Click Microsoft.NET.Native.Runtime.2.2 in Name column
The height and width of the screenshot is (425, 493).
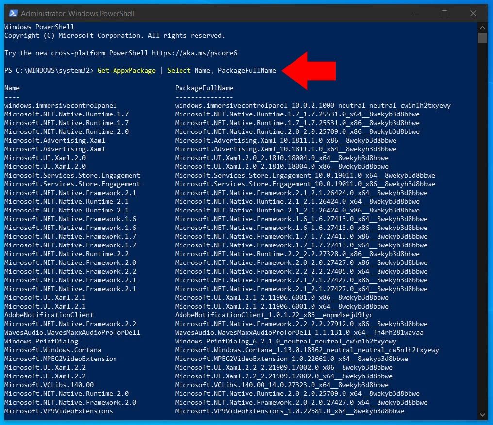tap(66, 254)
